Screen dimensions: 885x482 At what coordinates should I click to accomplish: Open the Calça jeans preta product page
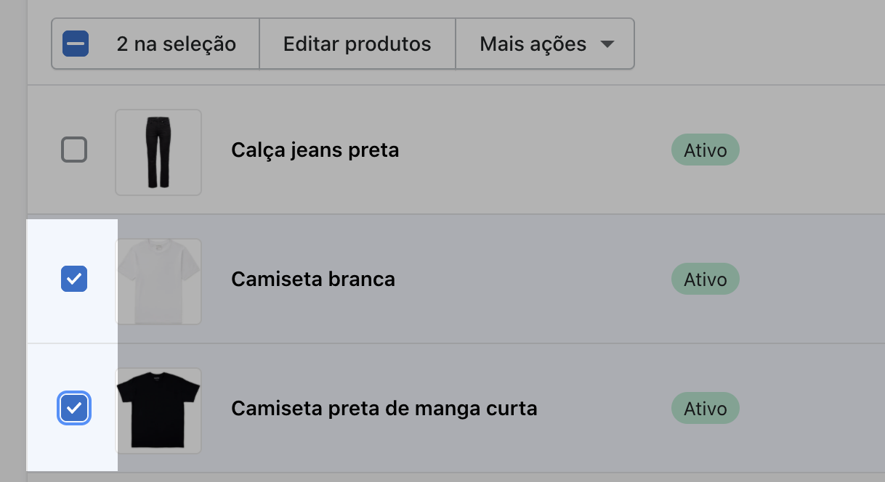(x=315, y=150)
